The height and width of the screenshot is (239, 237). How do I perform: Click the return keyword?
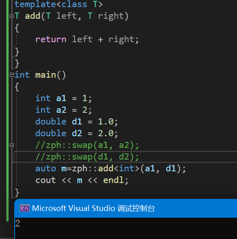51,39
